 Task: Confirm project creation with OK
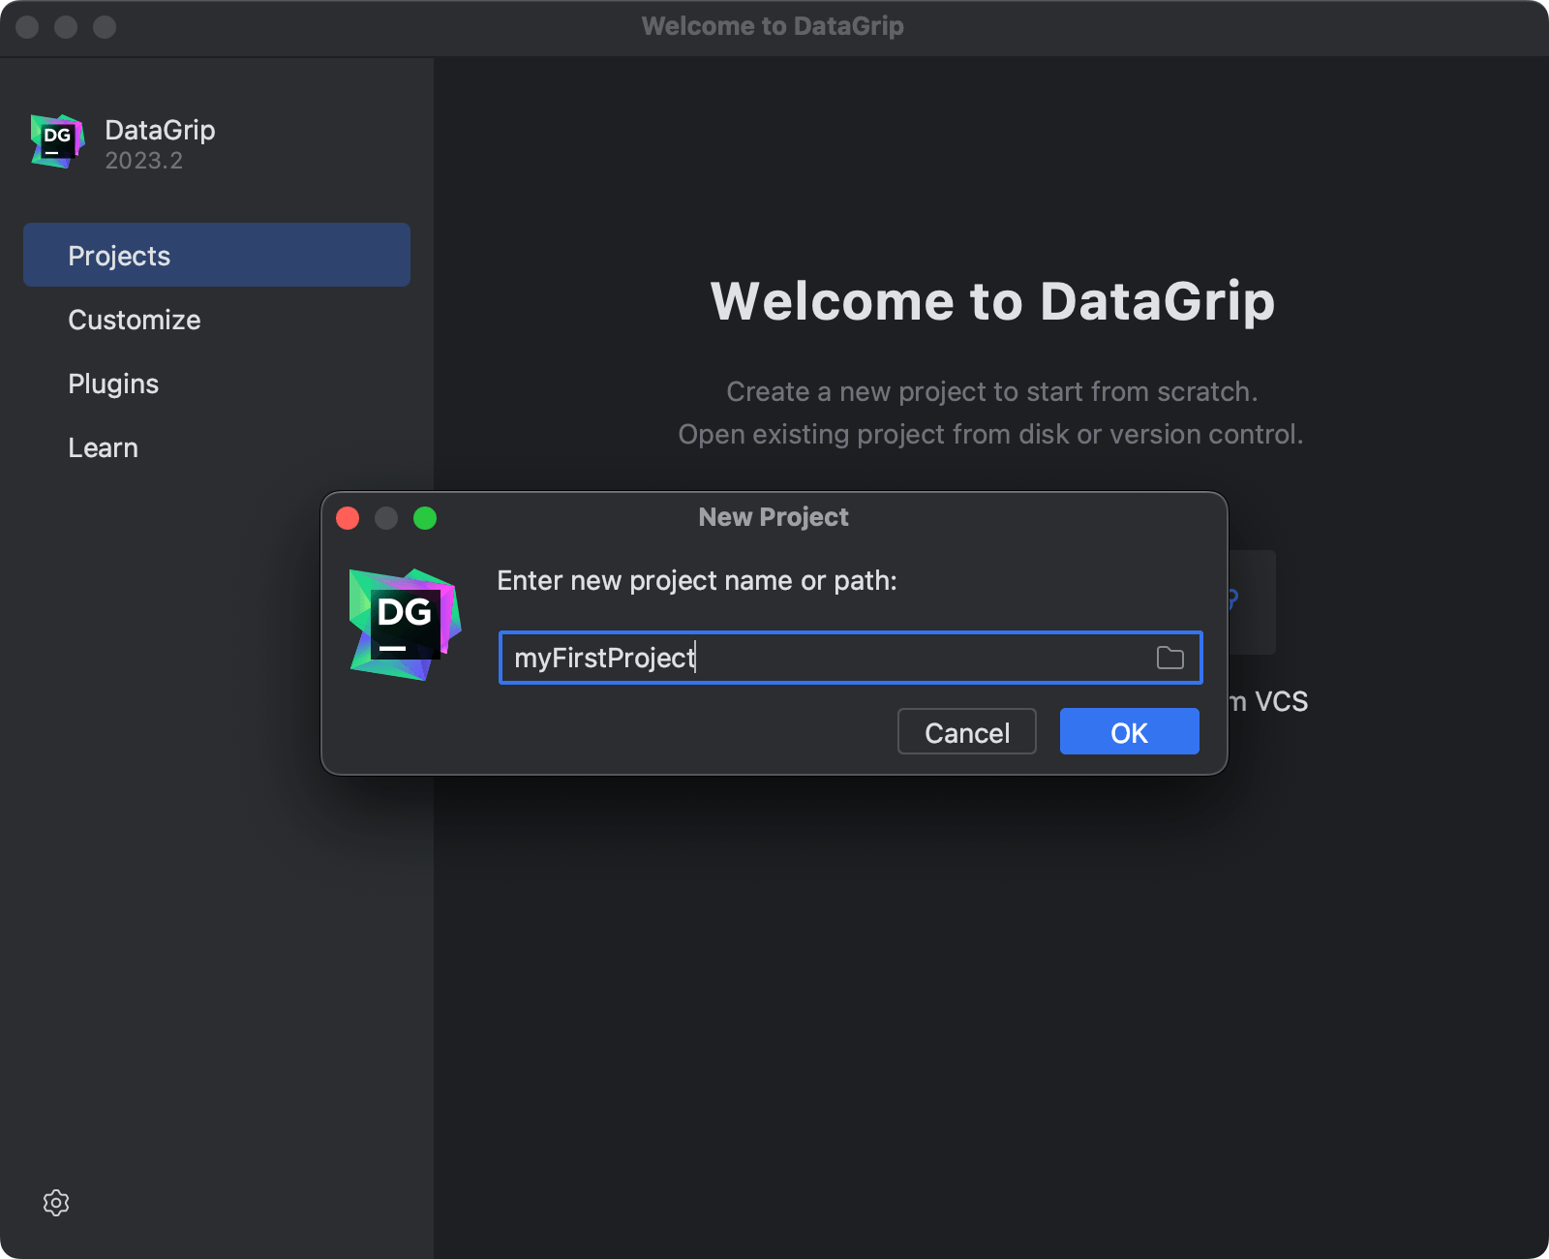(x=1129, y=731)
